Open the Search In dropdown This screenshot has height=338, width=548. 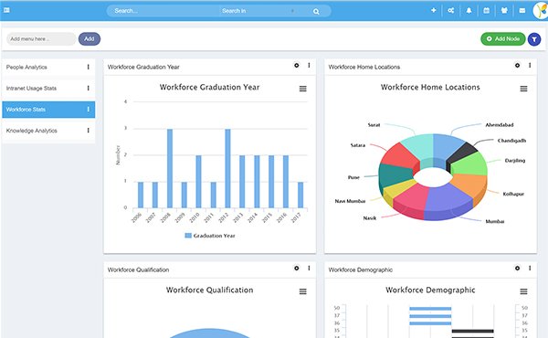click(x=258, y=11)
